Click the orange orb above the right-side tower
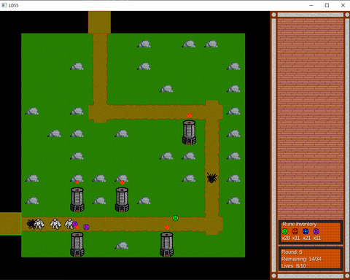The height and width of the screenshot is (280, 350). pyautogui.click(x=189, y=115)
